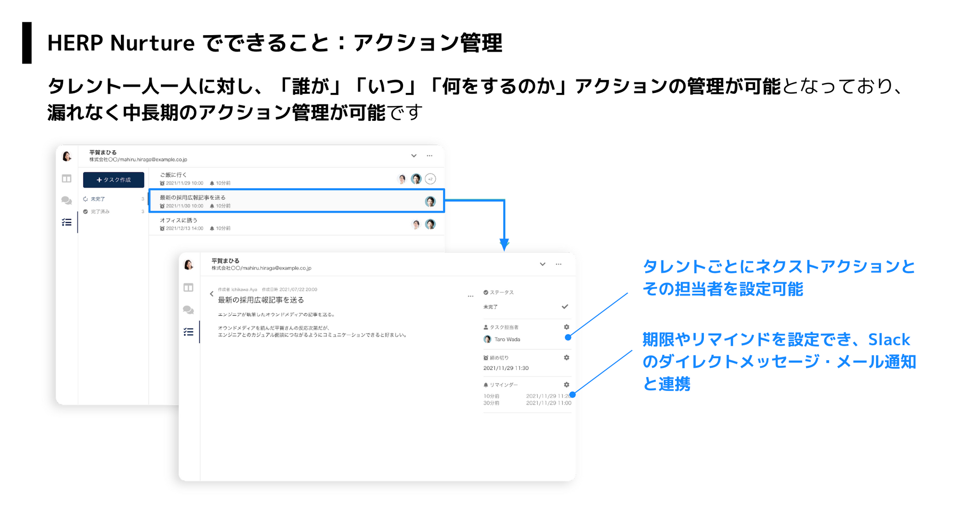Screen dimensions: 963x506
Task: Click the deadline 2021/11/29 11:30
Action: pyautogui.click(x=506, y=368)
